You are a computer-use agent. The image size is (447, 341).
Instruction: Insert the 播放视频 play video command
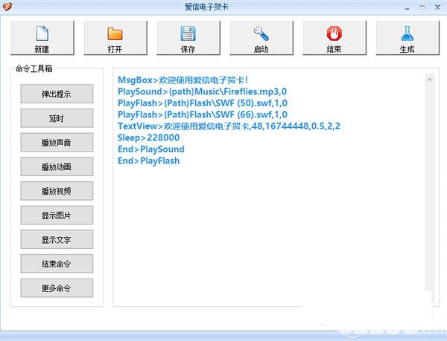tap(57, 191)
